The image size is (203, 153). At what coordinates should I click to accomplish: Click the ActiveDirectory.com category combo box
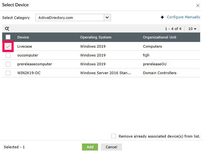[x=69, y=18]
